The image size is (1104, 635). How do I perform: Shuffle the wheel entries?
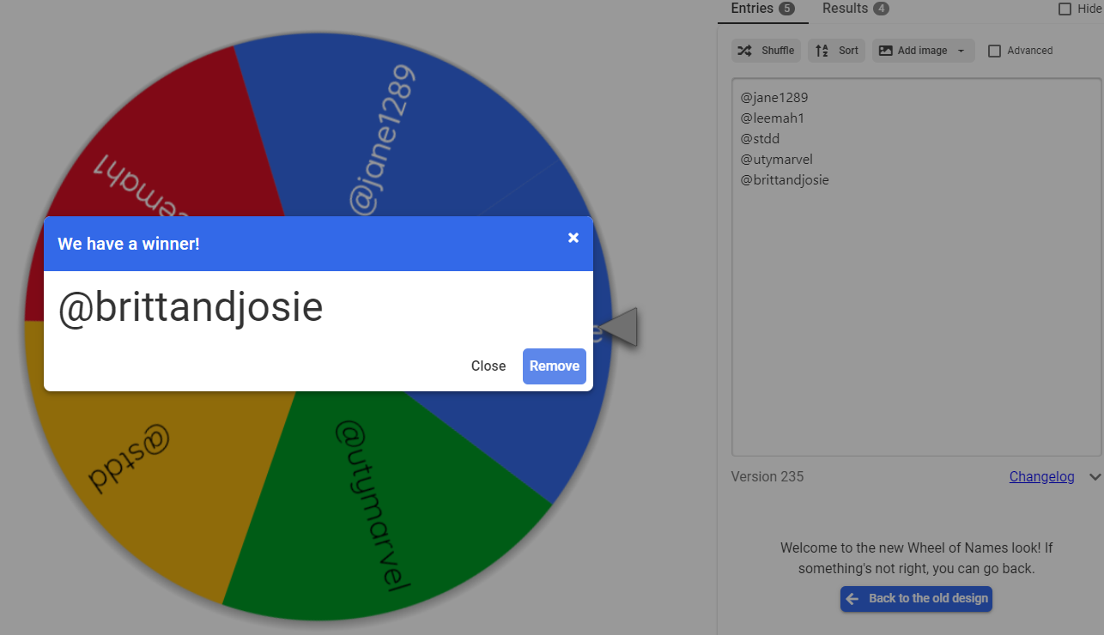[x=766, y=51]
